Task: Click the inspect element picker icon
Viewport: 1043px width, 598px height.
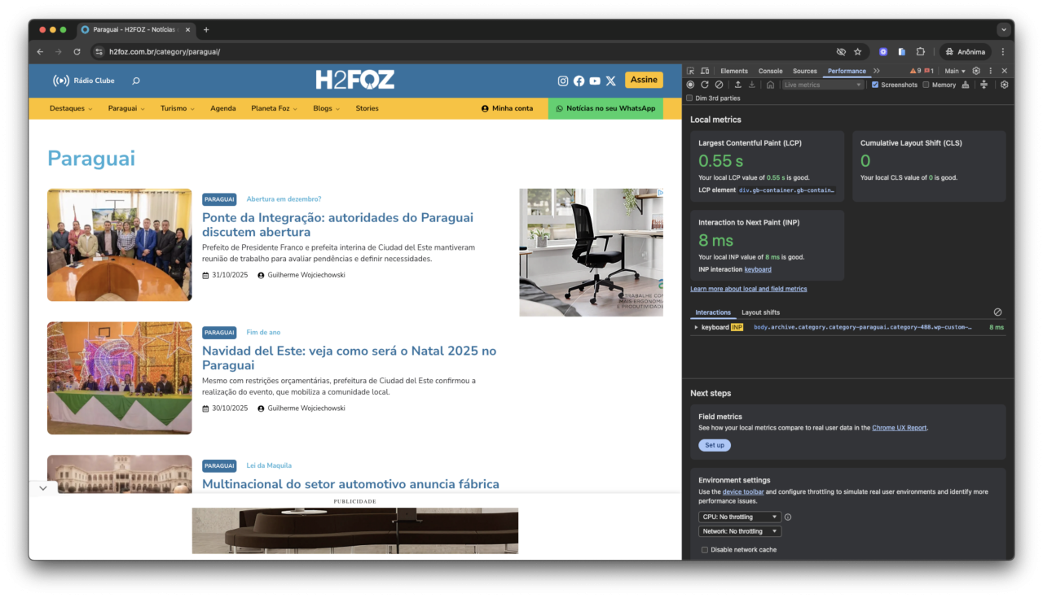Action: (x=691, y=72)
